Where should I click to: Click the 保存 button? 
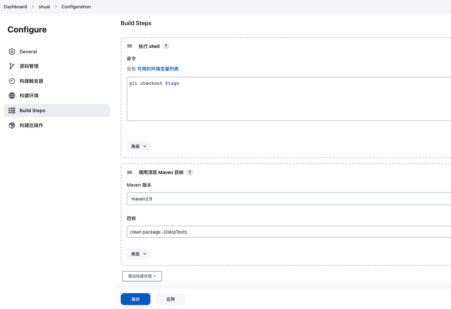[136, 299]
